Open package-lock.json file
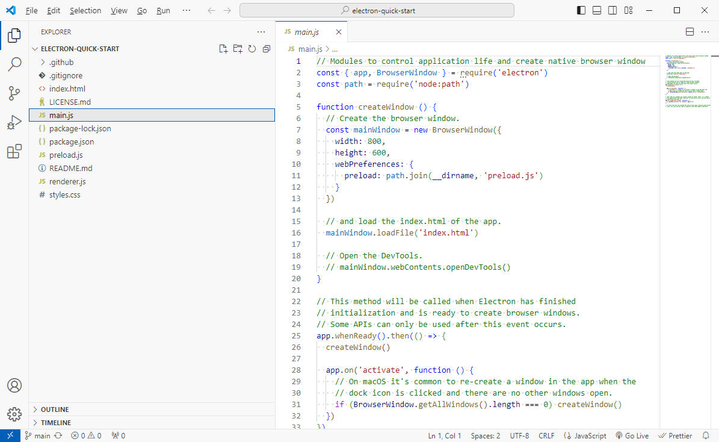Viewport: 719px width, 442px height. pyautogui.click(x=152, y=128)
